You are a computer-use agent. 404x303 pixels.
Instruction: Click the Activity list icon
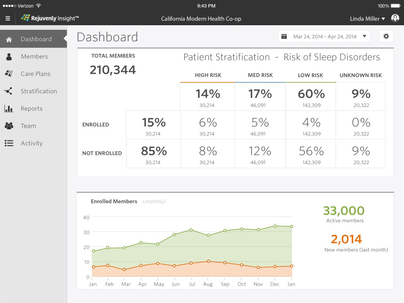tap(9, 143)
